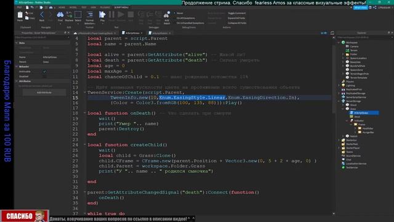
Task: Switch to the SCRIPT MENU ribbon tab
Action: pos(121,7)
